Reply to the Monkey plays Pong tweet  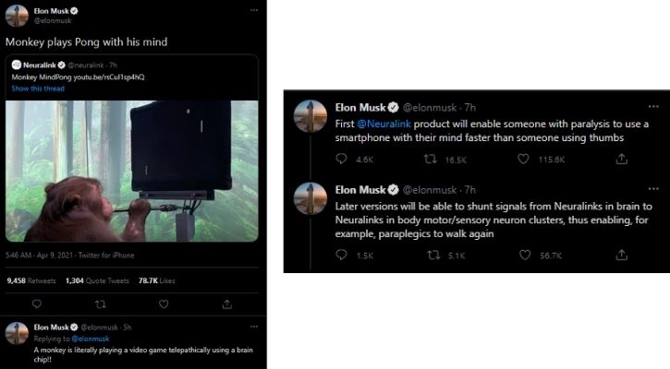tap(37, 303)
